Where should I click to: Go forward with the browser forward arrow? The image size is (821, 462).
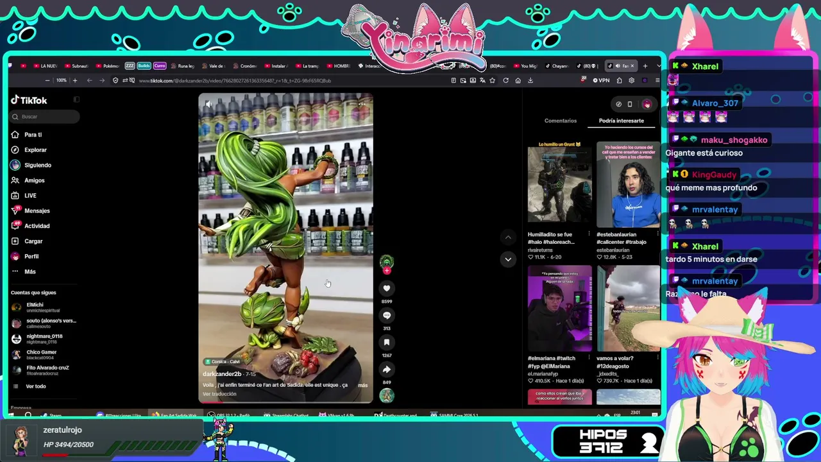pos(101,80)
